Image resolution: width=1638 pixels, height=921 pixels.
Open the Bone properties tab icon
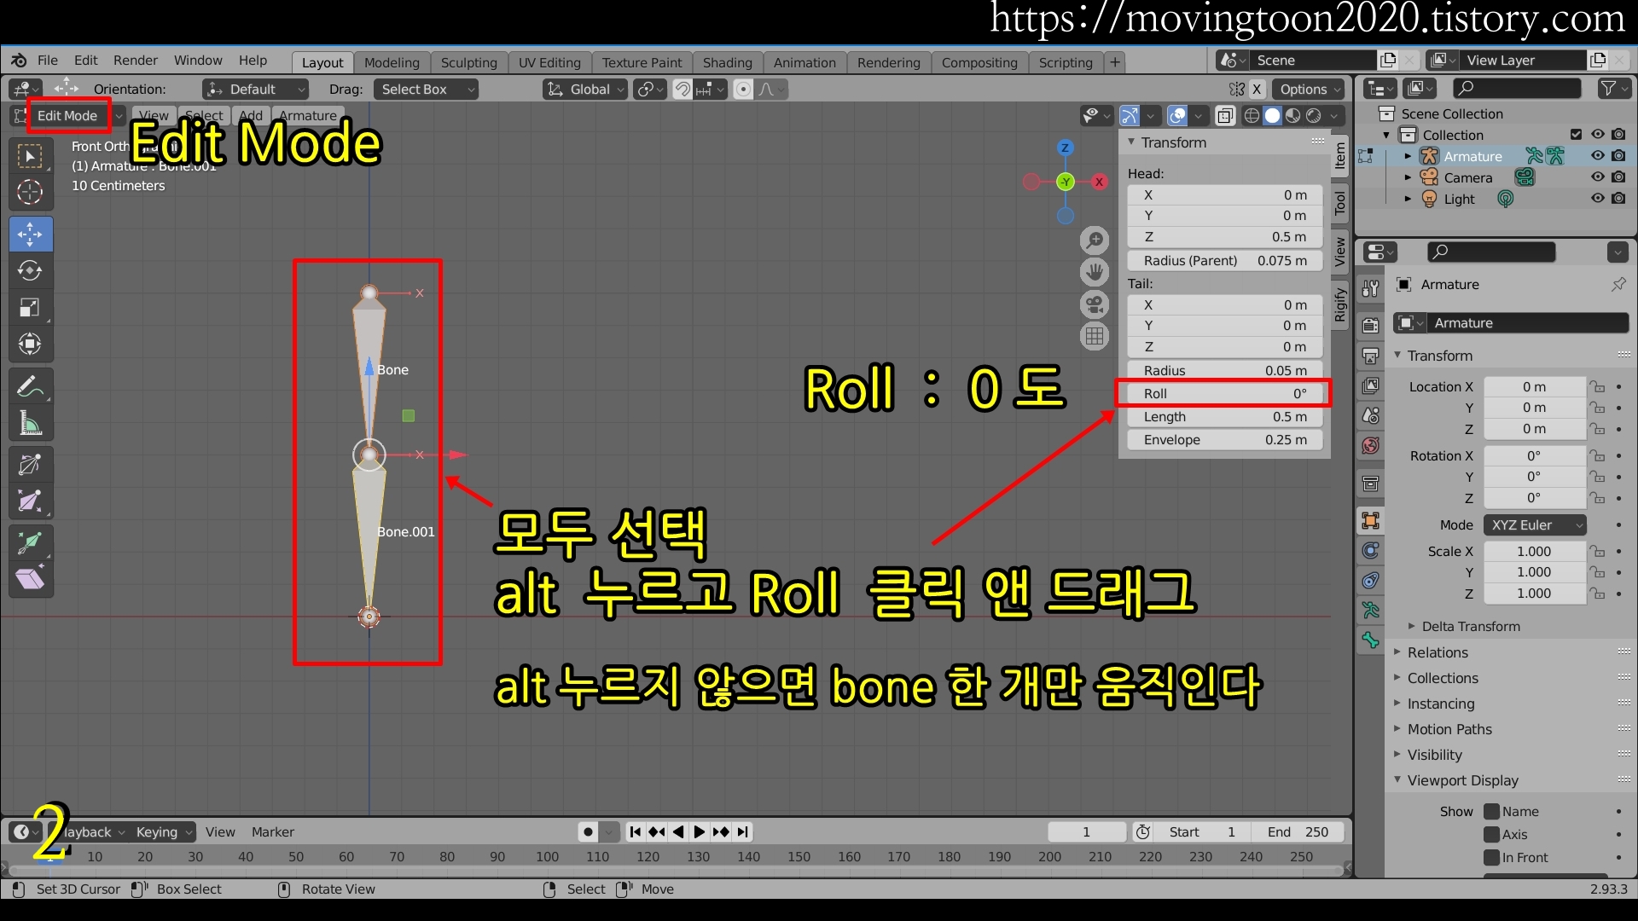point(1370,640)
